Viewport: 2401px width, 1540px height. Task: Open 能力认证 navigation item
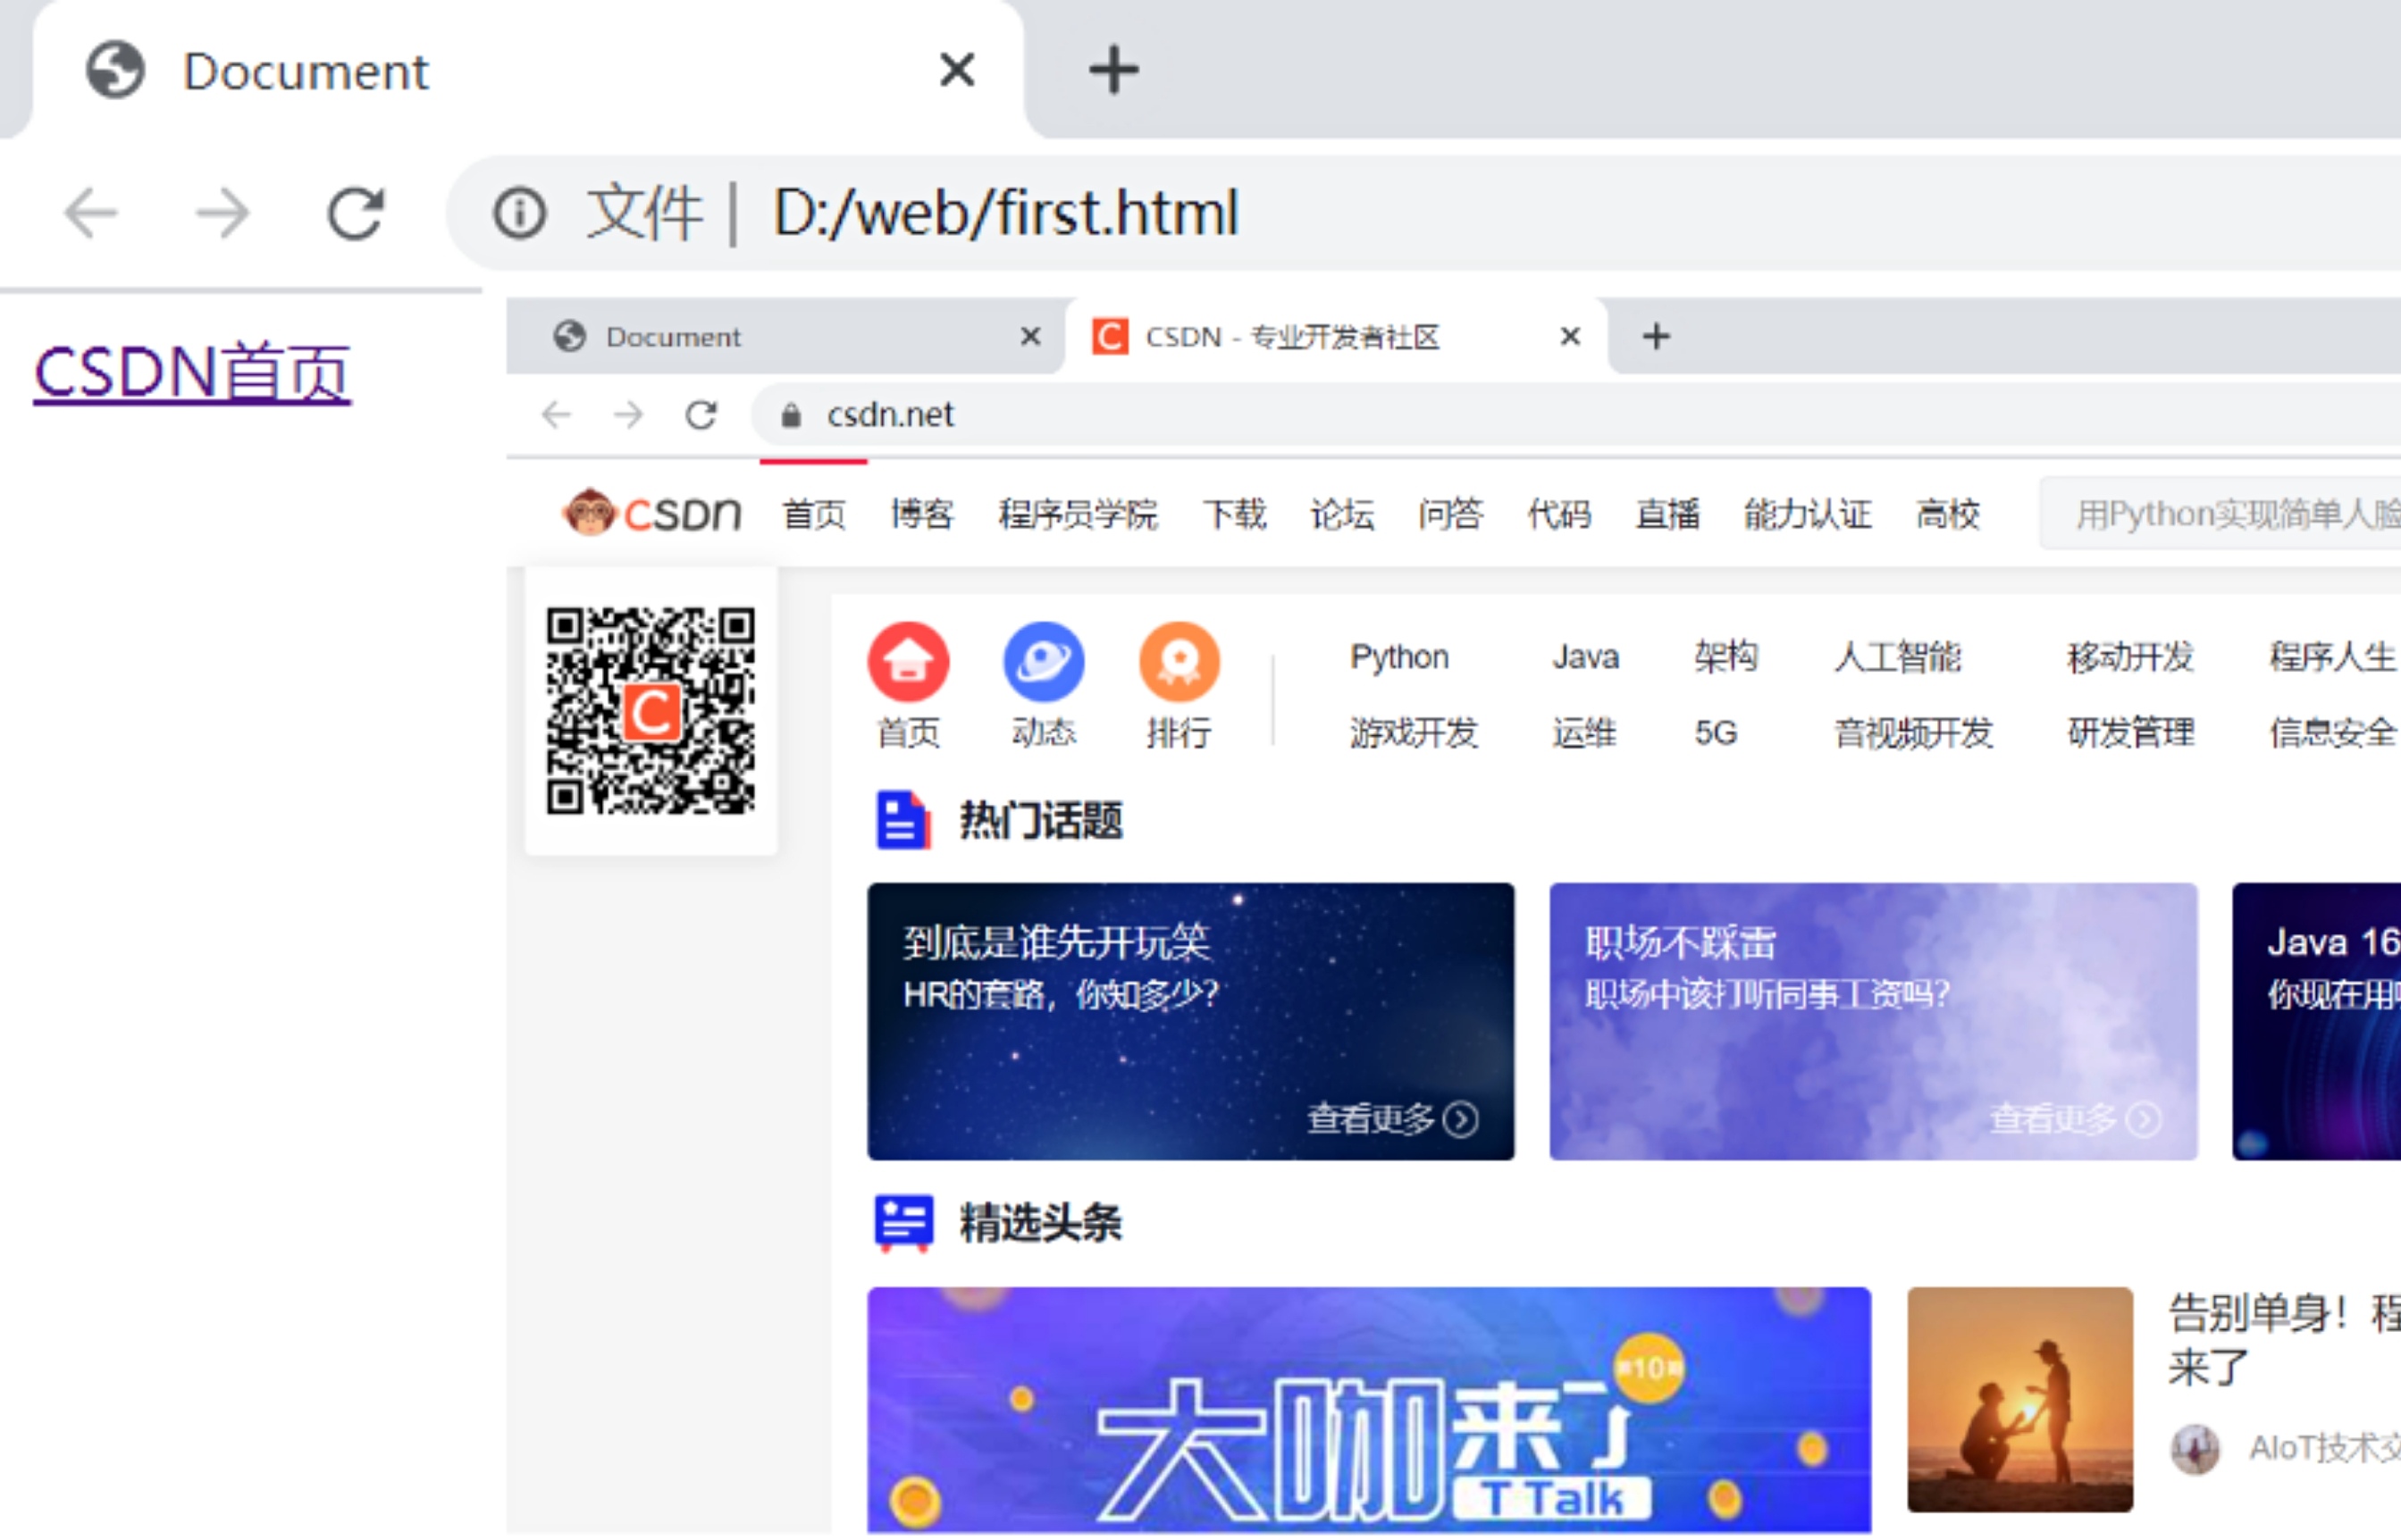point(1808,514)
